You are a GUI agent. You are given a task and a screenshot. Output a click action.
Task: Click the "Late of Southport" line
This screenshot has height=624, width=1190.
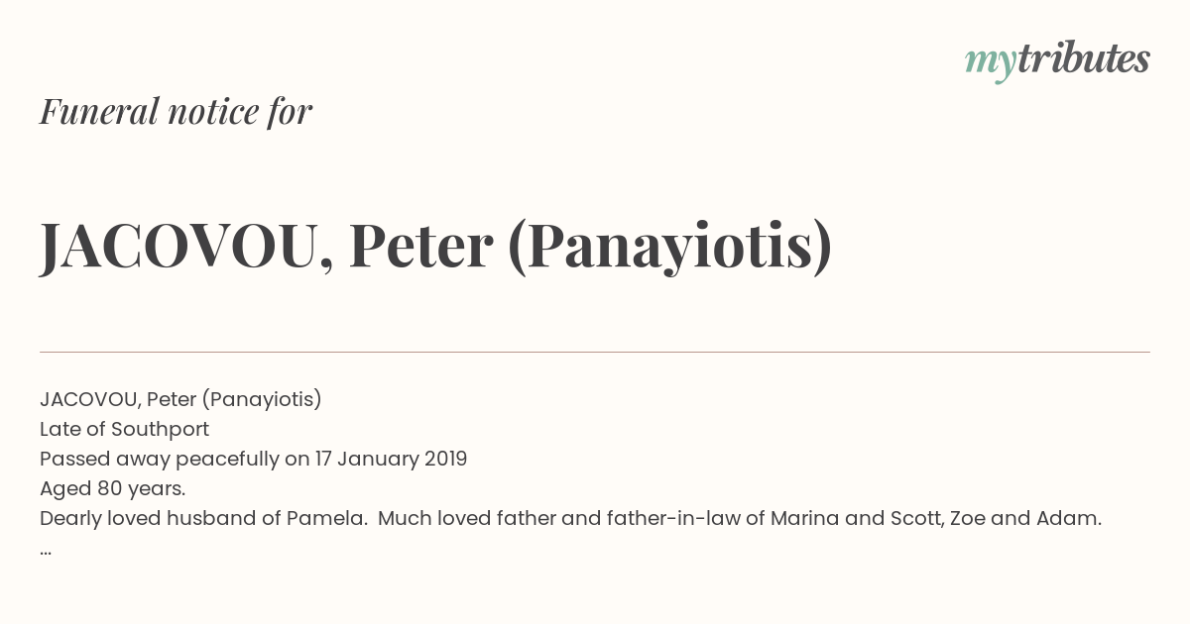coord(124,429)
